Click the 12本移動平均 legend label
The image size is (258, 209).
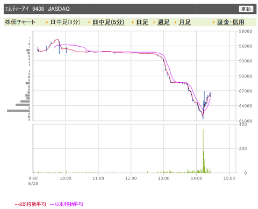pyautogui.click(x=69, y=204)
